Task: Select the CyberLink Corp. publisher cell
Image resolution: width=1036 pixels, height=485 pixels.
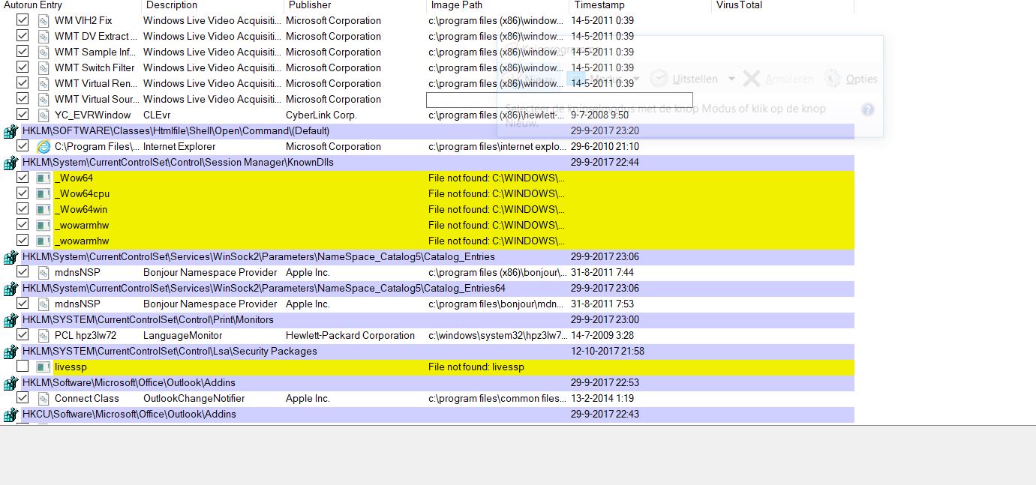Action: [321, 115]
